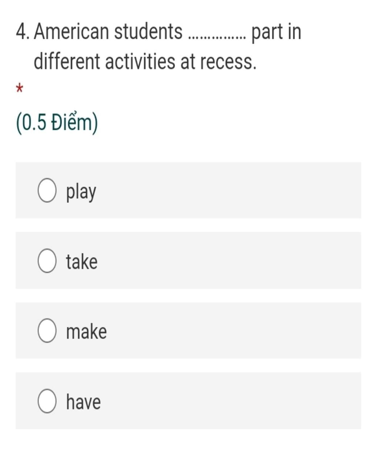The width and height of the screenshot is (371, 464).
Task: Select the 'take' radio button
Action: 47,261
